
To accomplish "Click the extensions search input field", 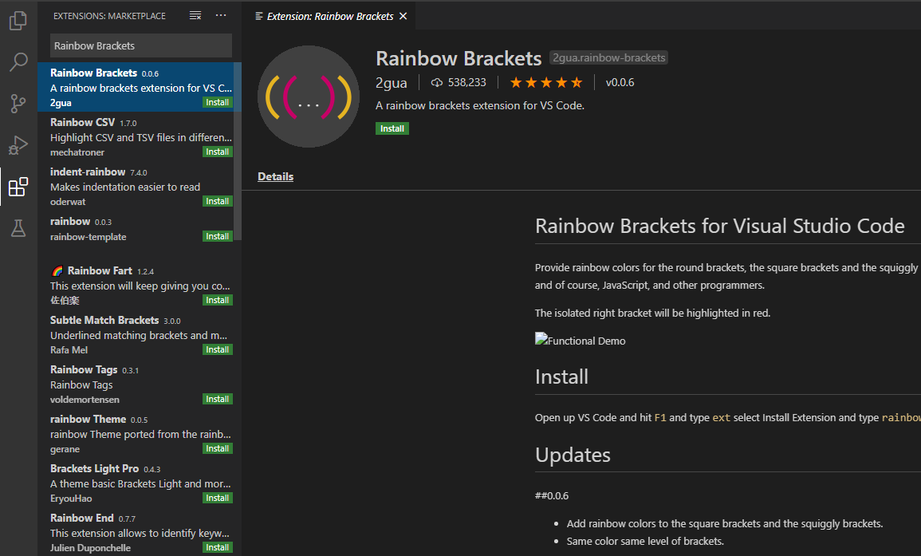I will click(141, 45).
